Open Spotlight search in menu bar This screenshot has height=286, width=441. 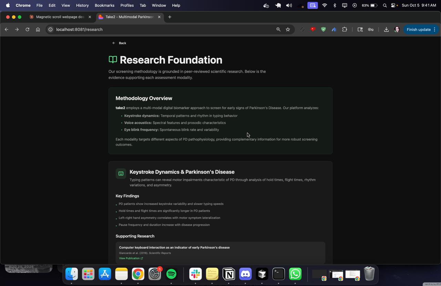[x=385, y=6]
